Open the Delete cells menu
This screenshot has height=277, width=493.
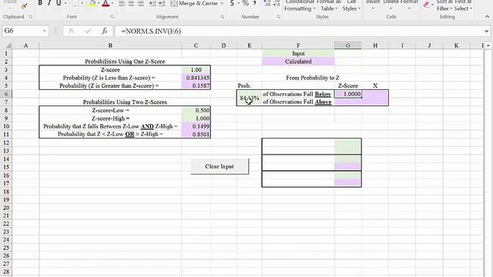pyautogui.click(x=391, y=5)
